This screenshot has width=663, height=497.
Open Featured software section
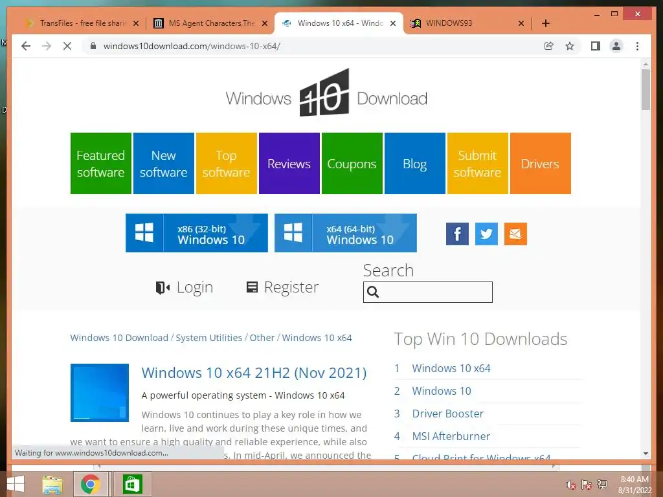(x=100, y=164)
